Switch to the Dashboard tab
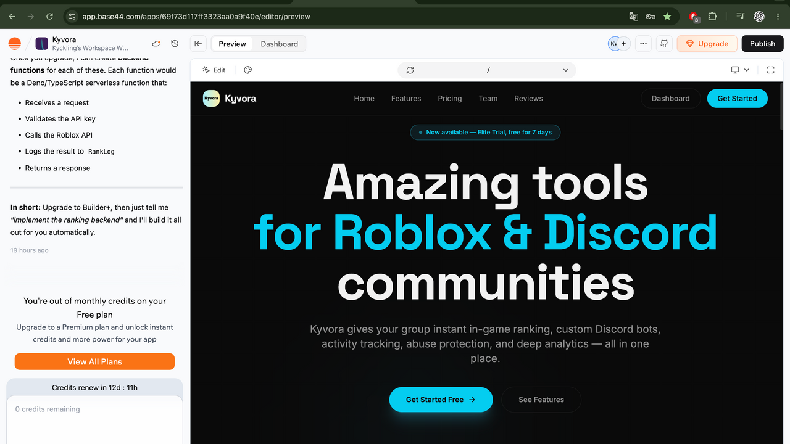 279,44
